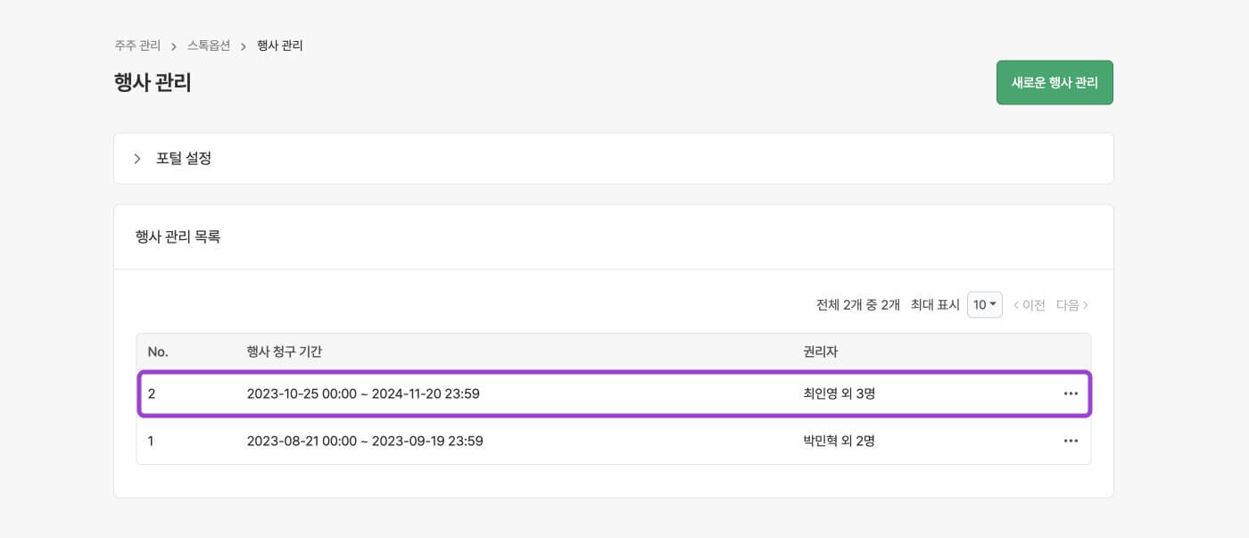This screenshot has width=1249, height=538.
Task: Click the 행사 청구 기간 column header
Action: point(284,352)
